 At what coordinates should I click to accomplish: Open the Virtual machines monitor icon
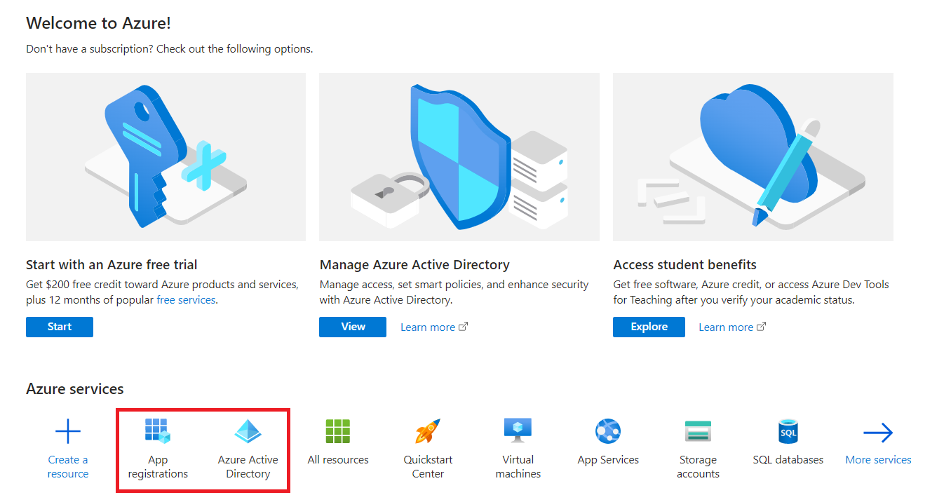518,430
